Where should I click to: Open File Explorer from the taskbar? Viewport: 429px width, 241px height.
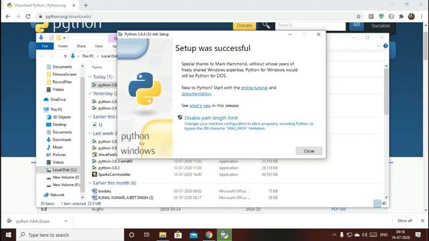(x=163, y=235)
